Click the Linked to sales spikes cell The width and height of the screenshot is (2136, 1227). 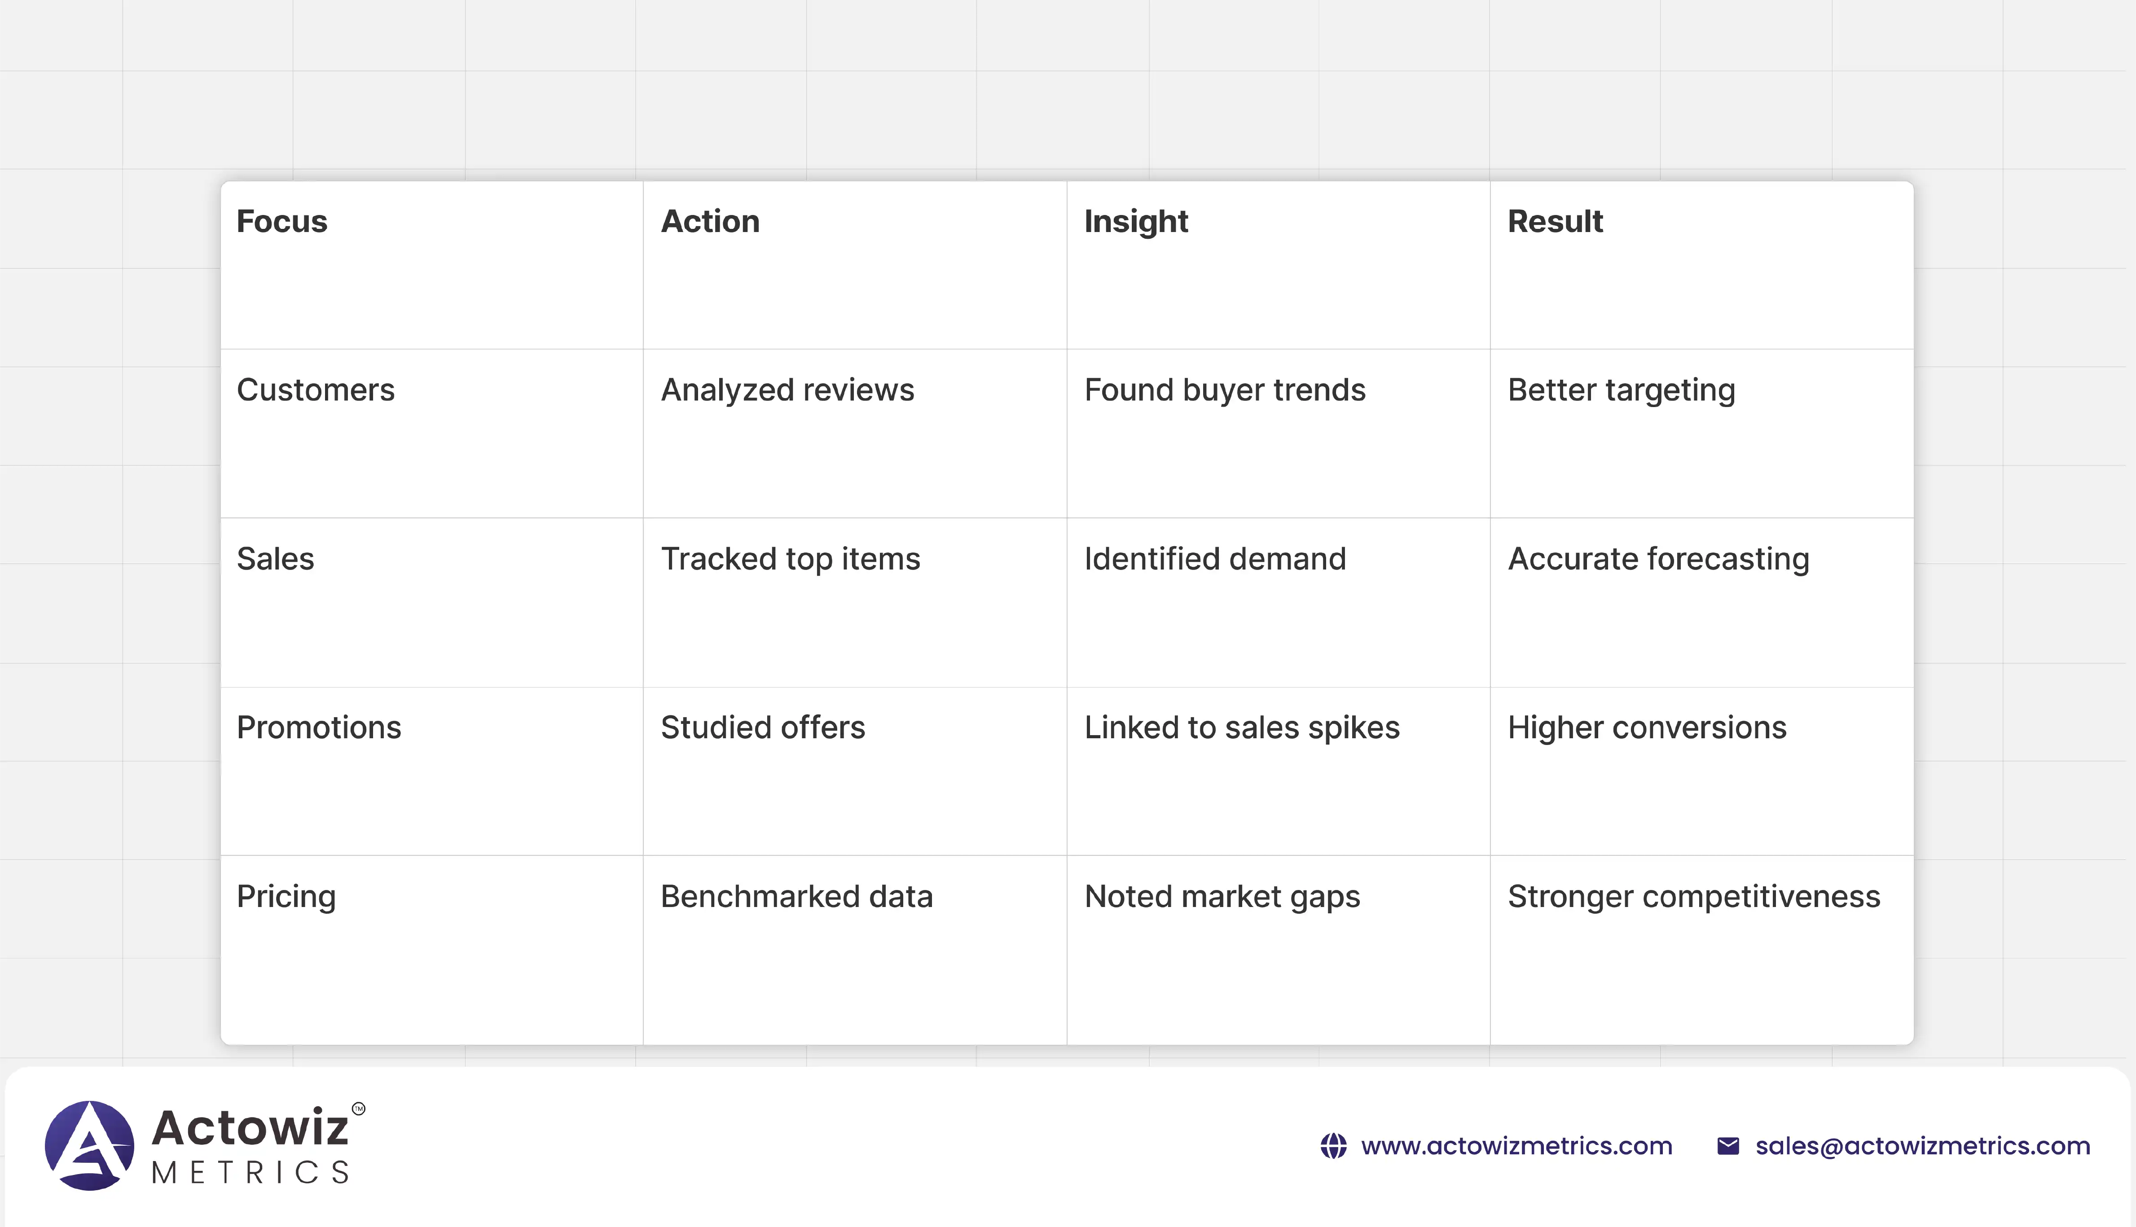pos(1241,727)
